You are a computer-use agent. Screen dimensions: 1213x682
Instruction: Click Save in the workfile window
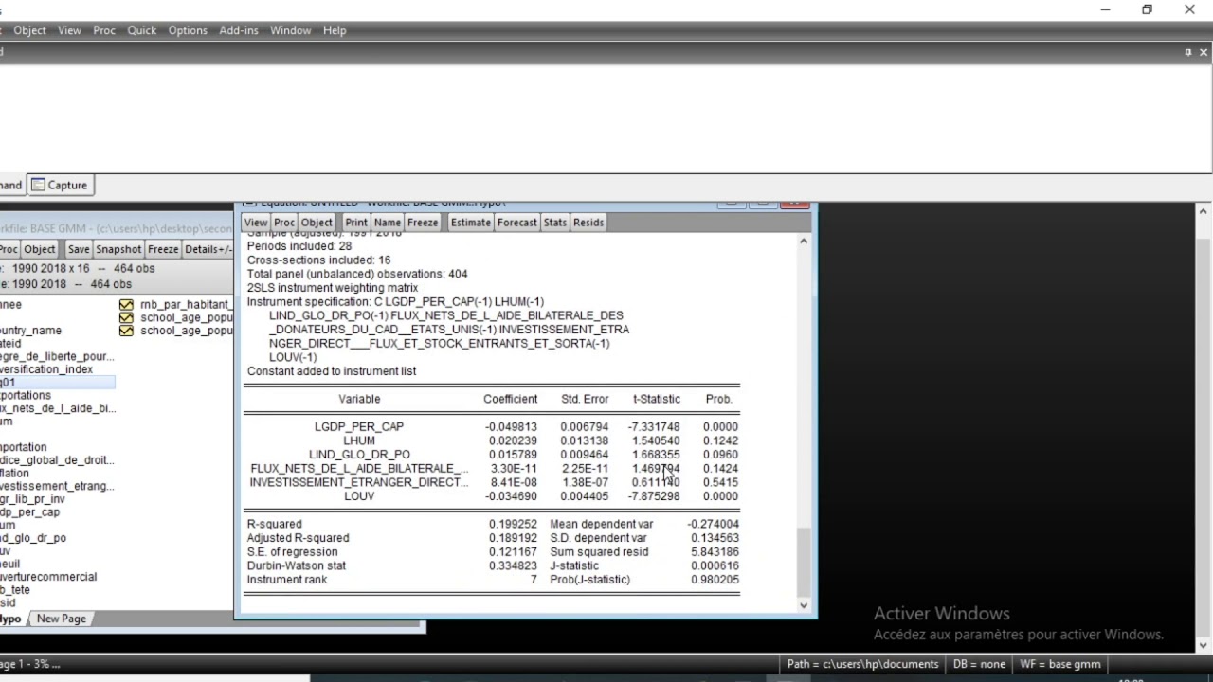pos(79,249)
